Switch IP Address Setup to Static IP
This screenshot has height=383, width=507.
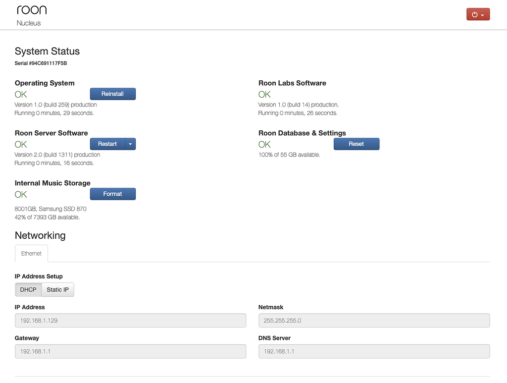57,290
